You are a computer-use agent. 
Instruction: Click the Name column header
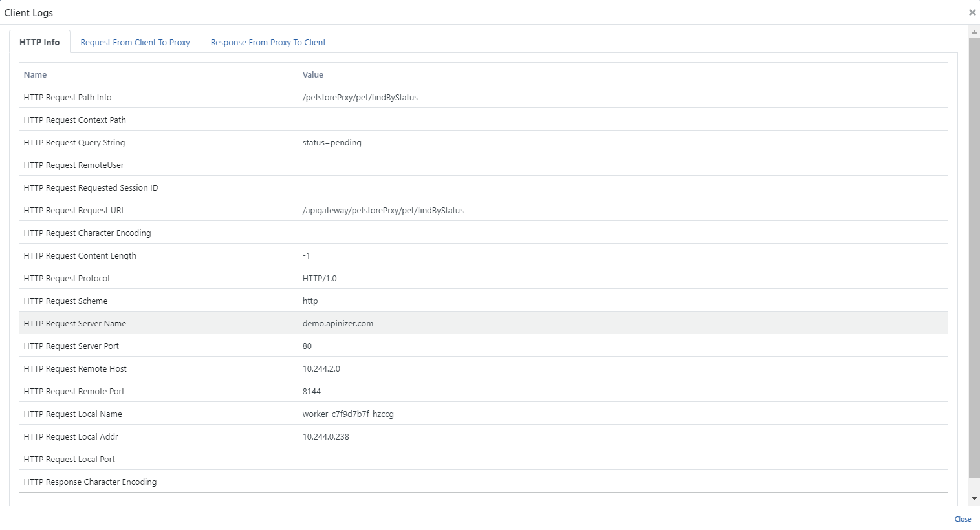tap(35, 74)
